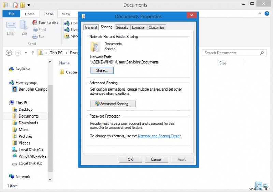
Task: Click the Zip icon in ribbon
Action: [x=24, y=28]
